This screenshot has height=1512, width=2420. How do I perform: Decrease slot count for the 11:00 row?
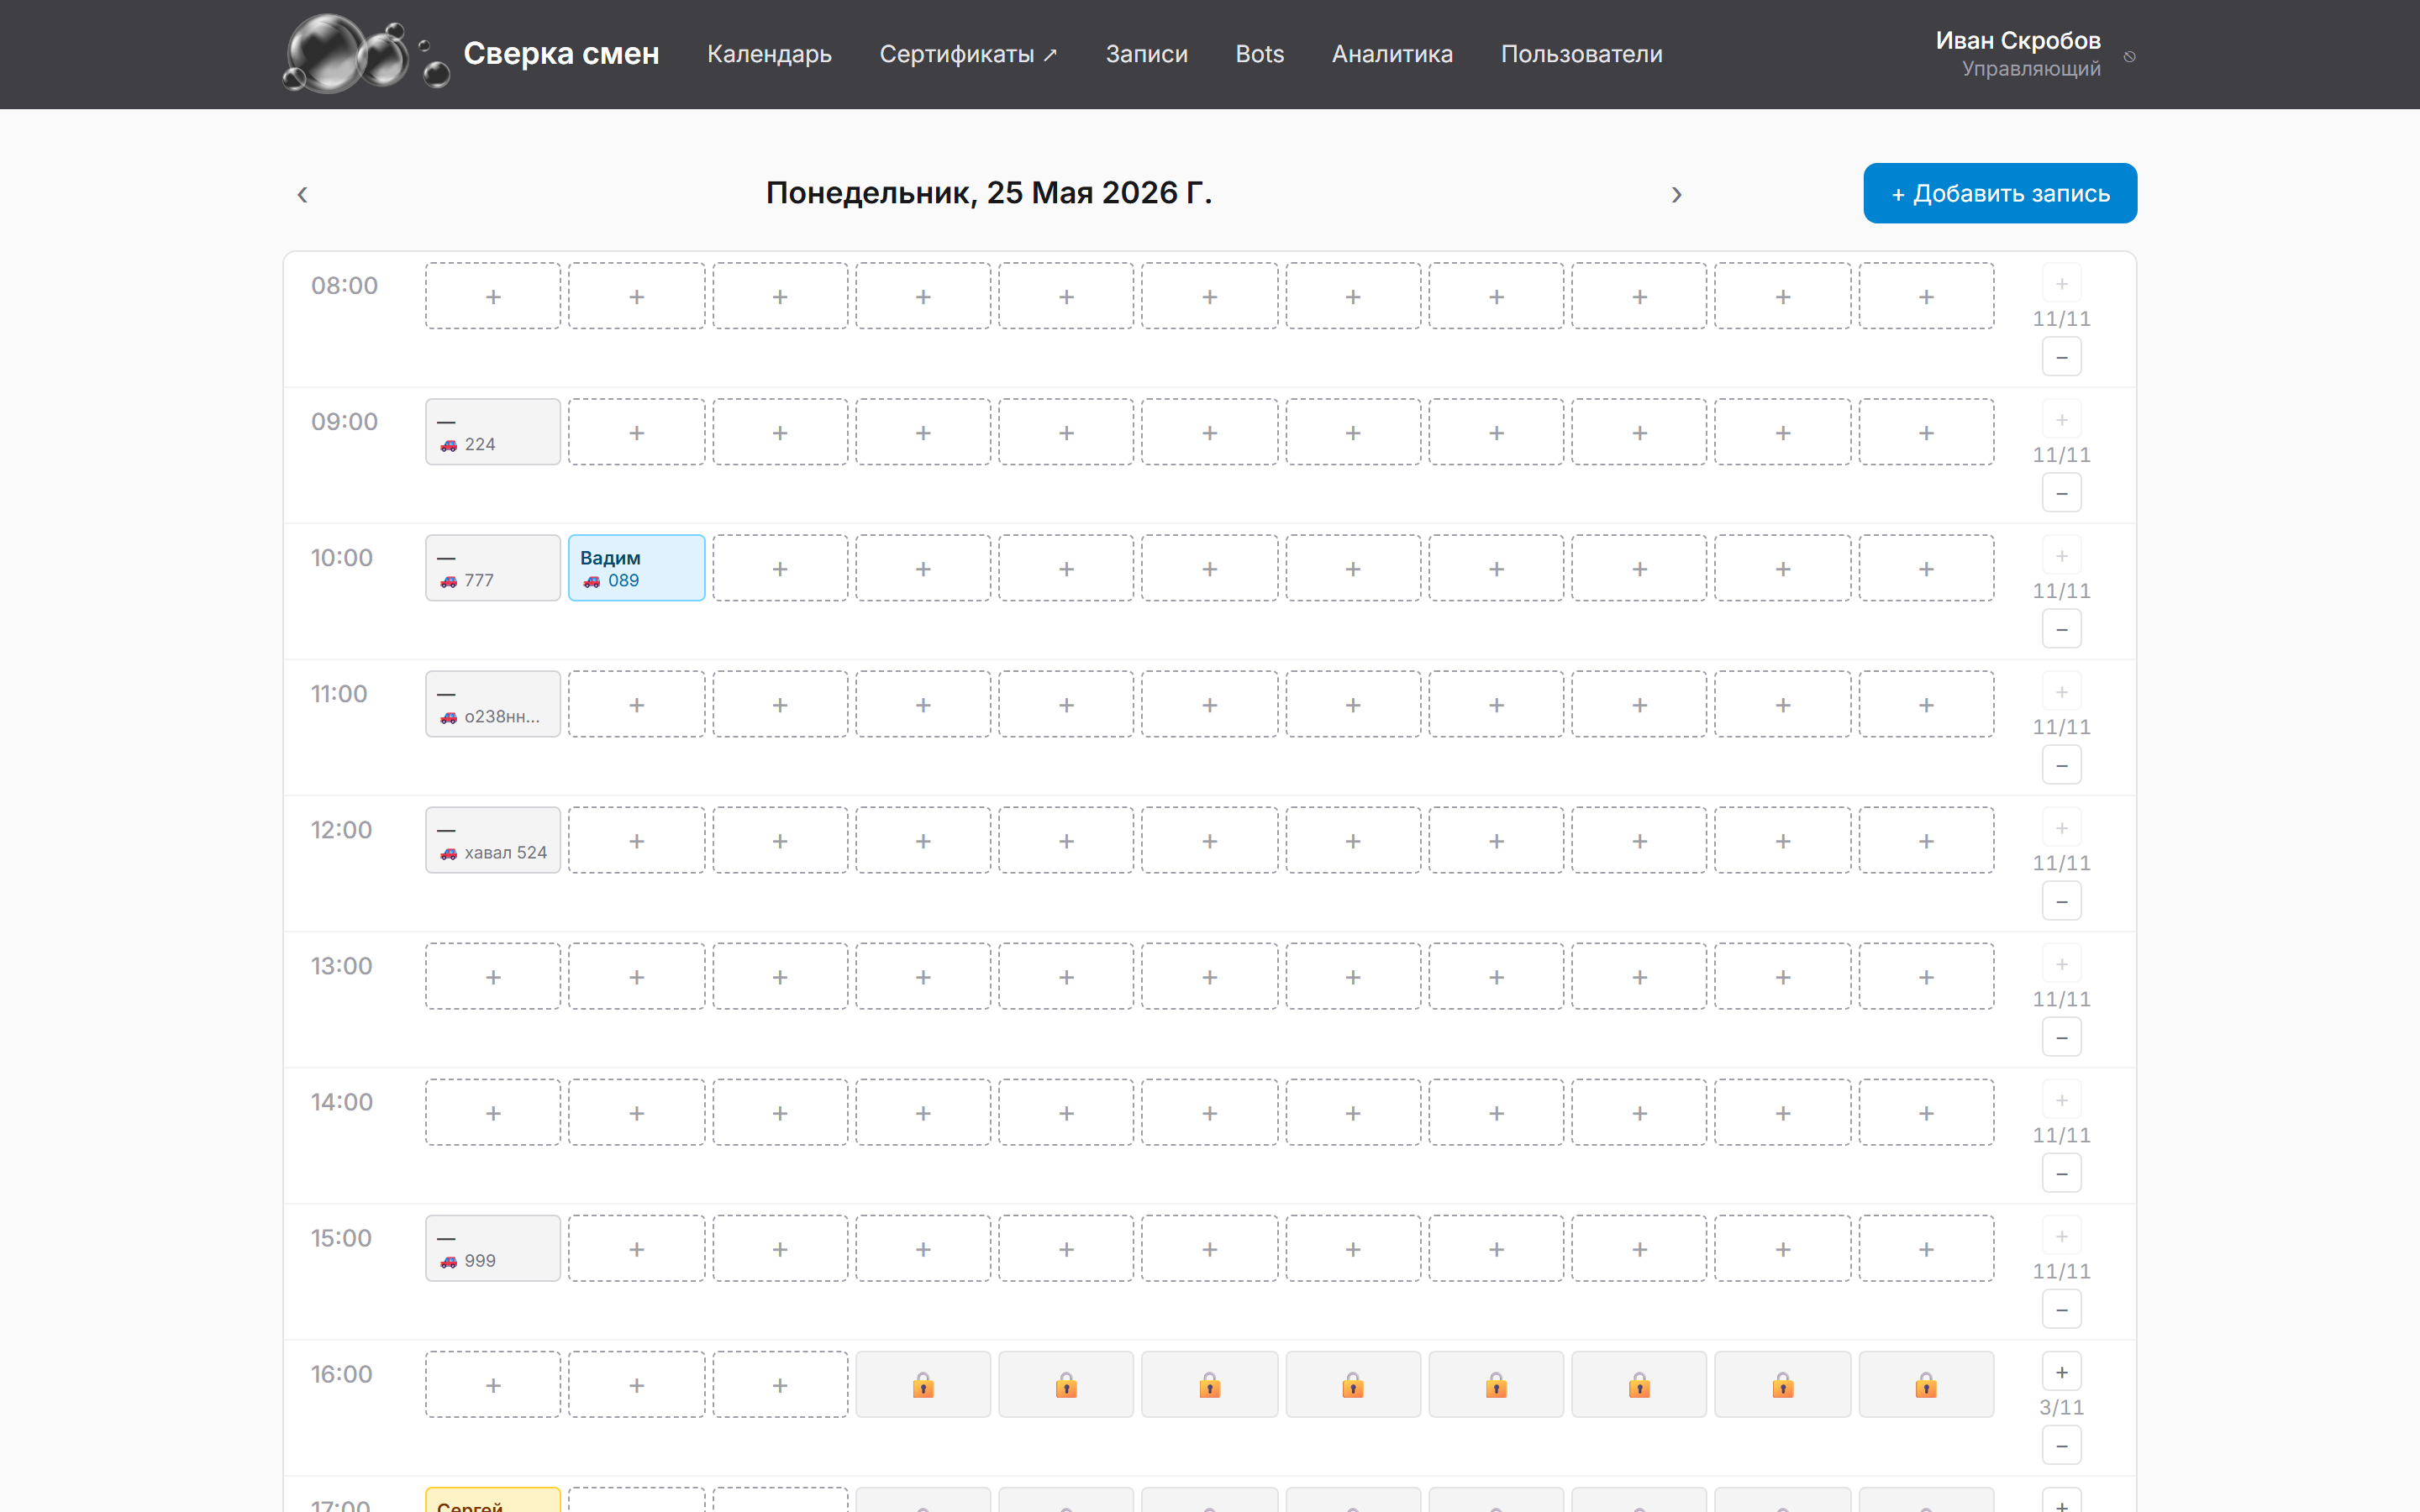(2061, 765)
